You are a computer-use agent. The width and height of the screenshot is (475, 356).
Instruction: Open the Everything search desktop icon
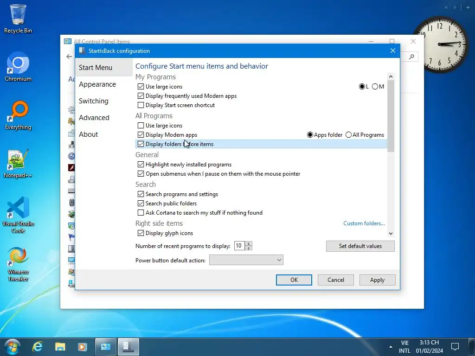click(x=18, y=115)
